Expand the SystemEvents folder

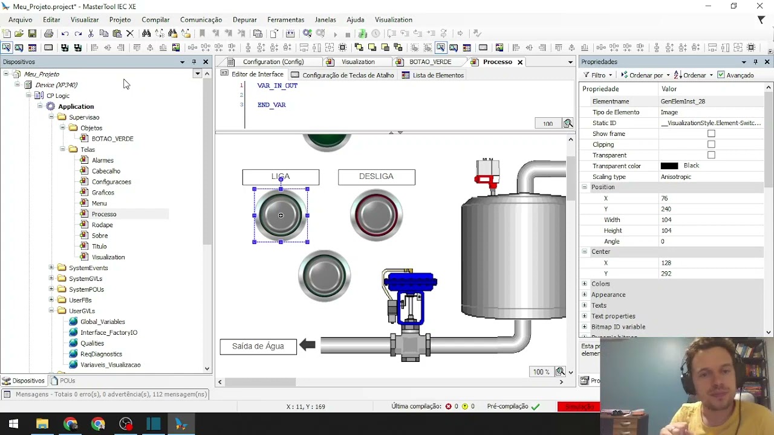pos(51,268)
